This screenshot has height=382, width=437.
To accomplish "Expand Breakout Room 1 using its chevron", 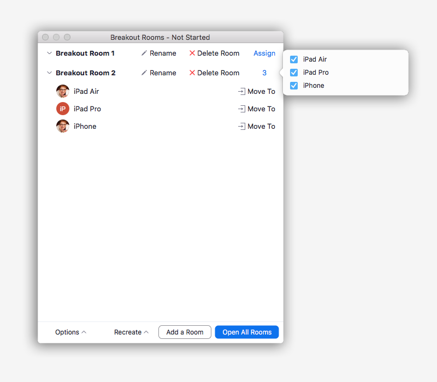I will click(x=49, y=53).
